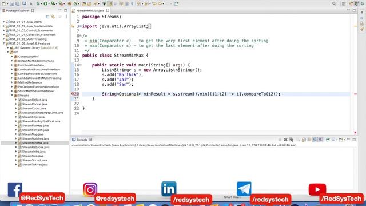Screen dimensions: 366x206
Task: Expand the JRE System Library node
Action: (7, 47)
